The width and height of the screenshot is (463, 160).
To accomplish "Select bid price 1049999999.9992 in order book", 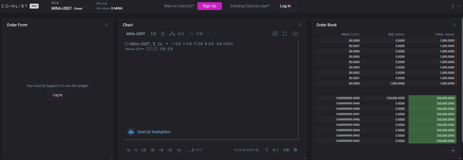I will [348, 141].
